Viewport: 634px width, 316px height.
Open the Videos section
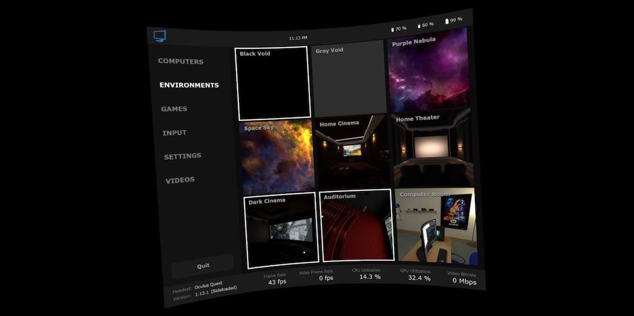(180, 180)
